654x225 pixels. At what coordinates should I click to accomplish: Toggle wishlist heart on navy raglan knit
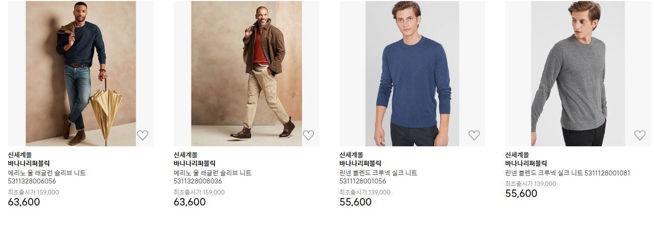pyautogui.click(x=143, y=135)
